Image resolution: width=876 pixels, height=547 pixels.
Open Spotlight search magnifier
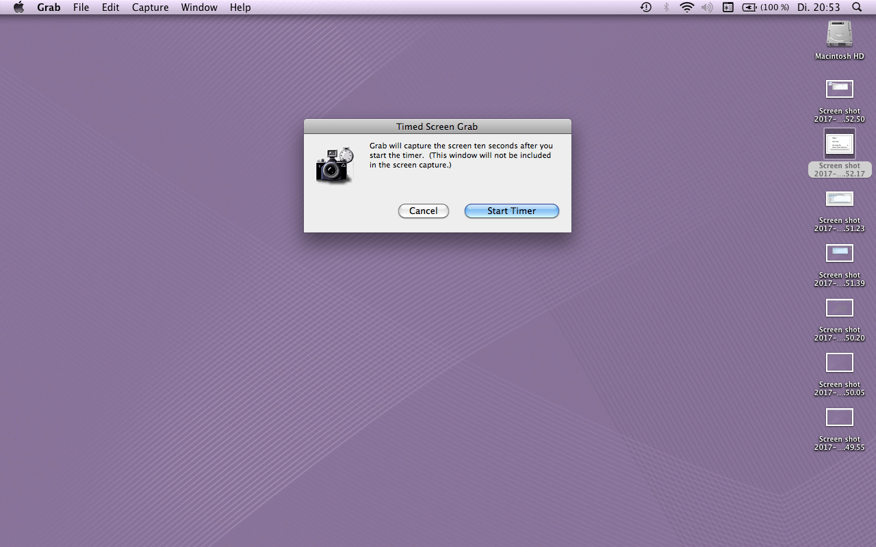(x=857, y=8)
